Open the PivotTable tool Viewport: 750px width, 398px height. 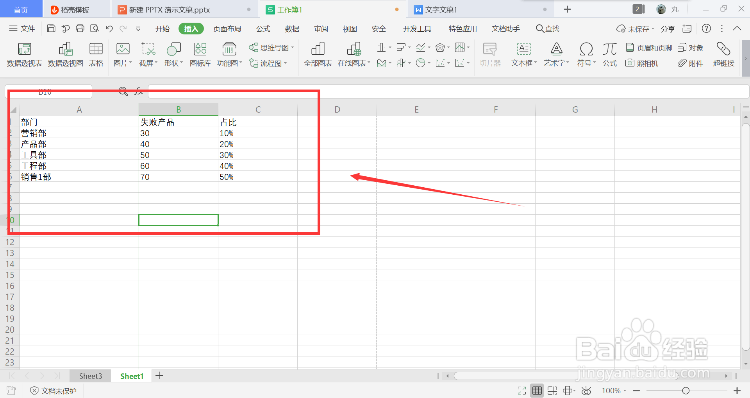click(x=24, y=54)
